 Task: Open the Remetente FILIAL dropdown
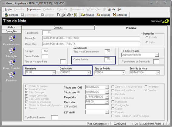click(x=54, y=72)
